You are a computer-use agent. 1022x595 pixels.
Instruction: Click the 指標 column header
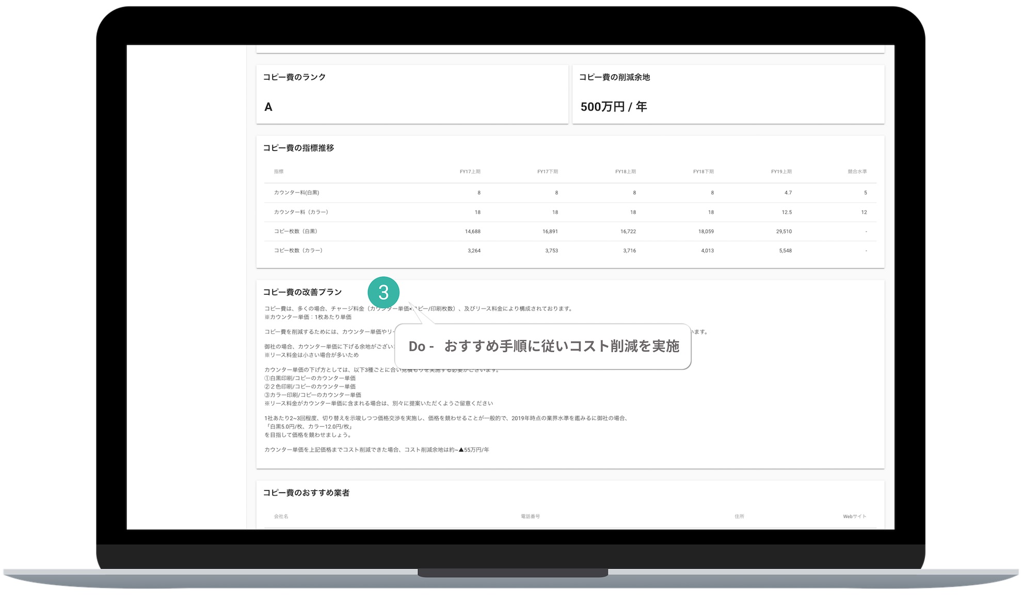(x=279, y=172)
